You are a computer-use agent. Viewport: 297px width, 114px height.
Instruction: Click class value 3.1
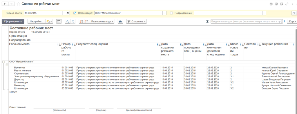tap(232, 77)
